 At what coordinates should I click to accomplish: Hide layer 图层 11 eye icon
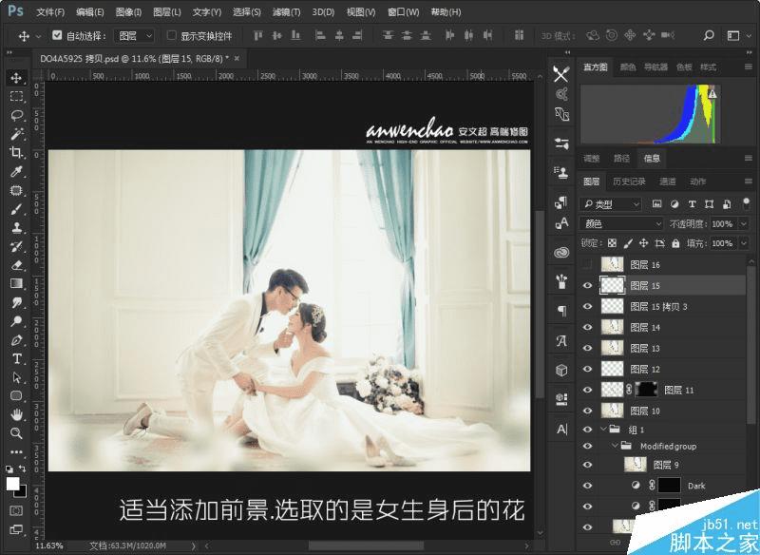(x=587, y=390)
